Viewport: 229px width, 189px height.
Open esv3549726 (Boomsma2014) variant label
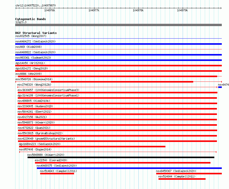pyautogui.click(x=34, y=79)
